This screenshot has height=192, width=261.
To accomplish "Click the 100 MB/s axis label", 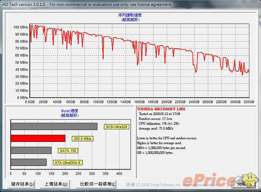I will 21,27.
